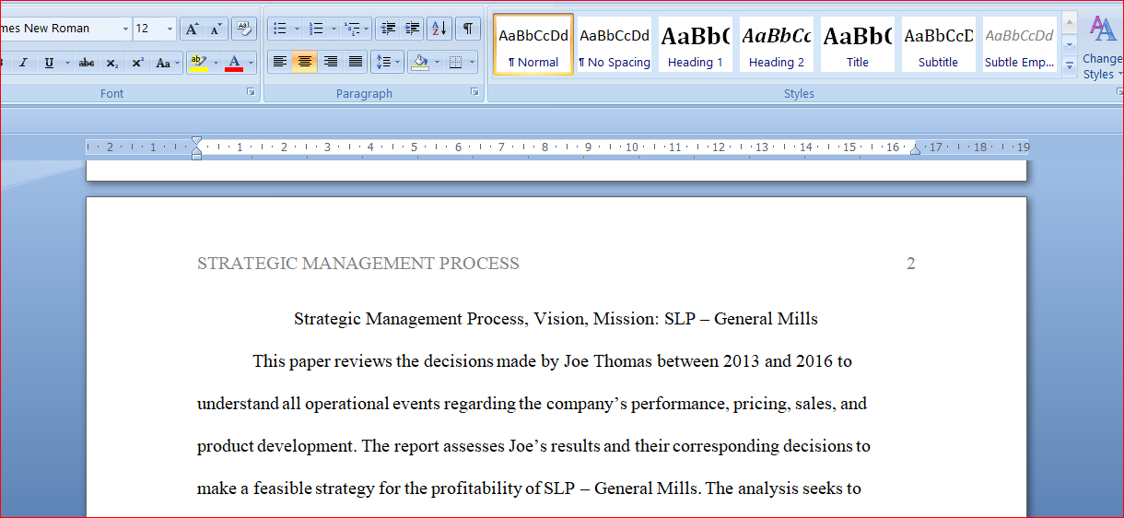Toggle superscript formatting
This screenshot has width=1124, height=518.
137,63
